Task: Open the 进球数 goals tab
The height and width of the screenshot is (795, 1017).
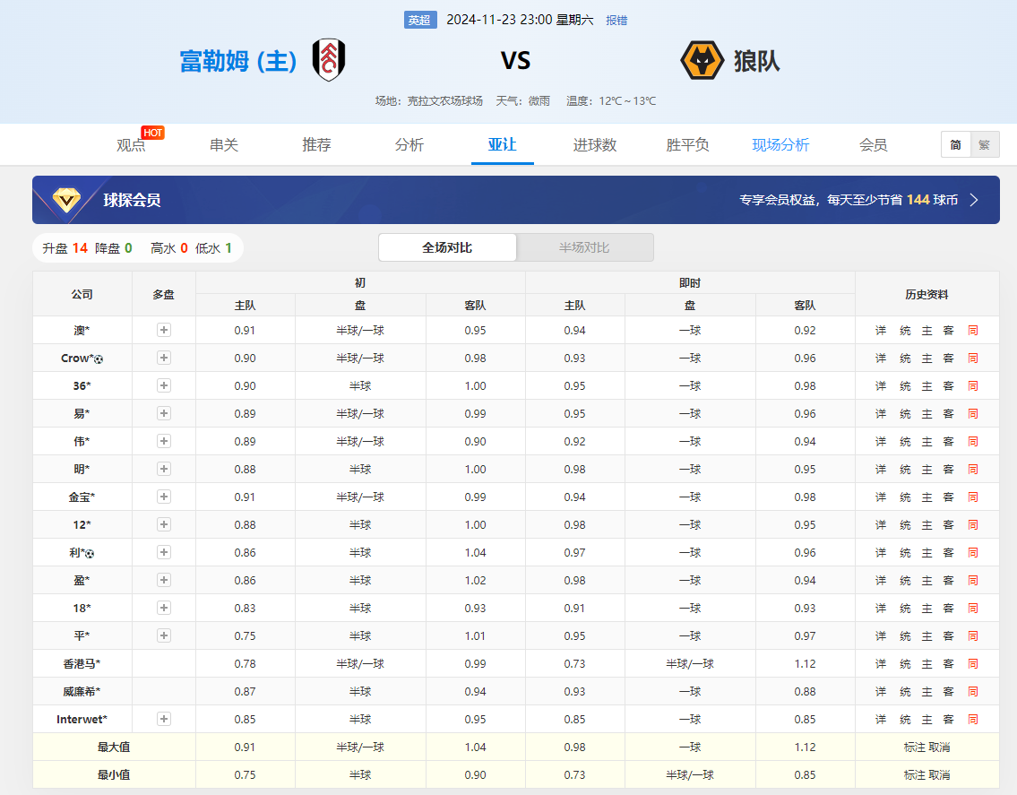Action: (595, 145)
